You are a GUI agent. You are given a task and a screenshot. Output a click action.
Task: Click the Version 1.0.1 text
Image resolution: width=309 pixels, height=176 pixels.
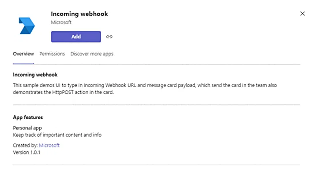tap(30, 152)
